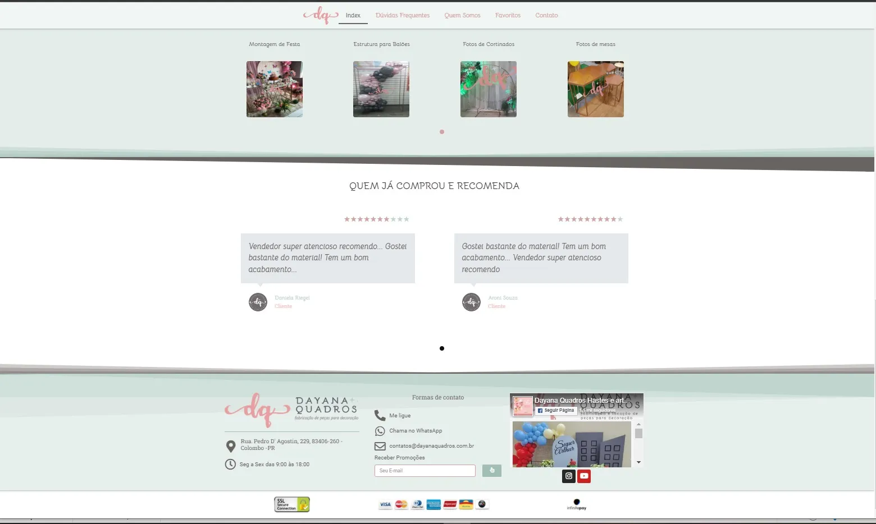Open the Fotos de mesas thumbnail
The width and height of the screenshot is (876, 524).
pos(595,89)
